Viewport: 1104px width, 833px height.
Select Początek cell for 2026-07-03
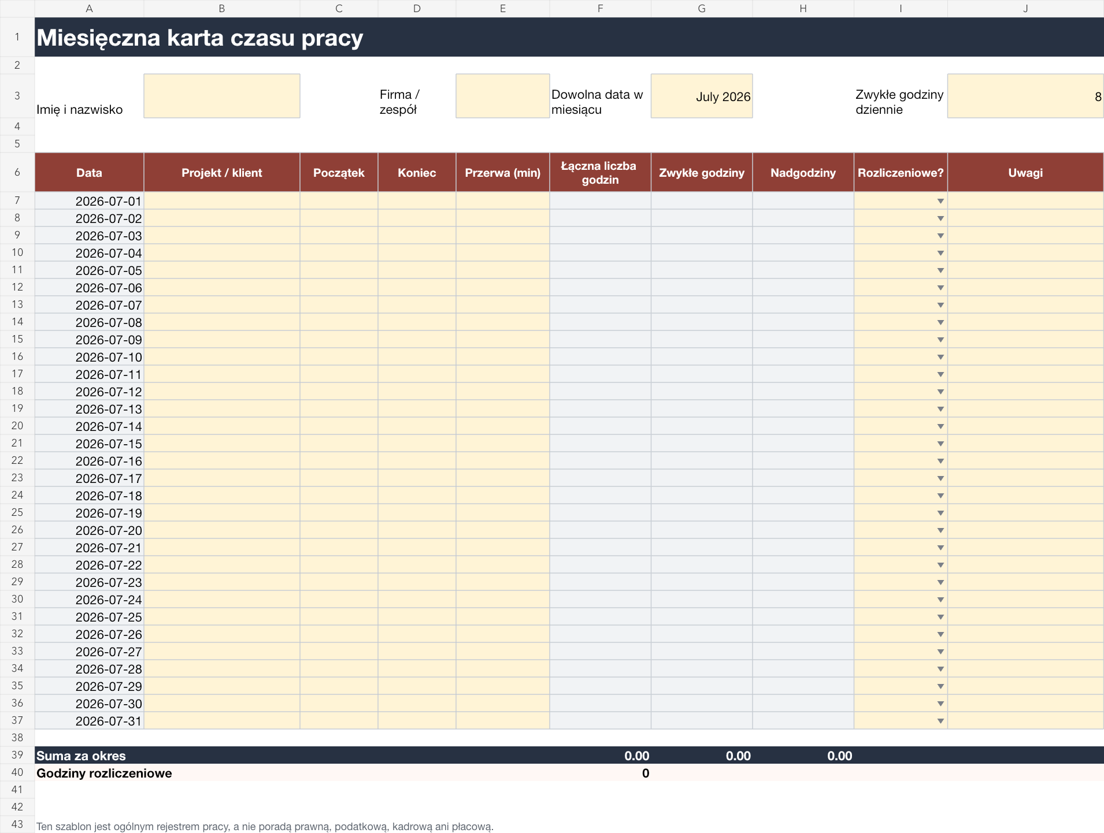(x=339, y=236)
